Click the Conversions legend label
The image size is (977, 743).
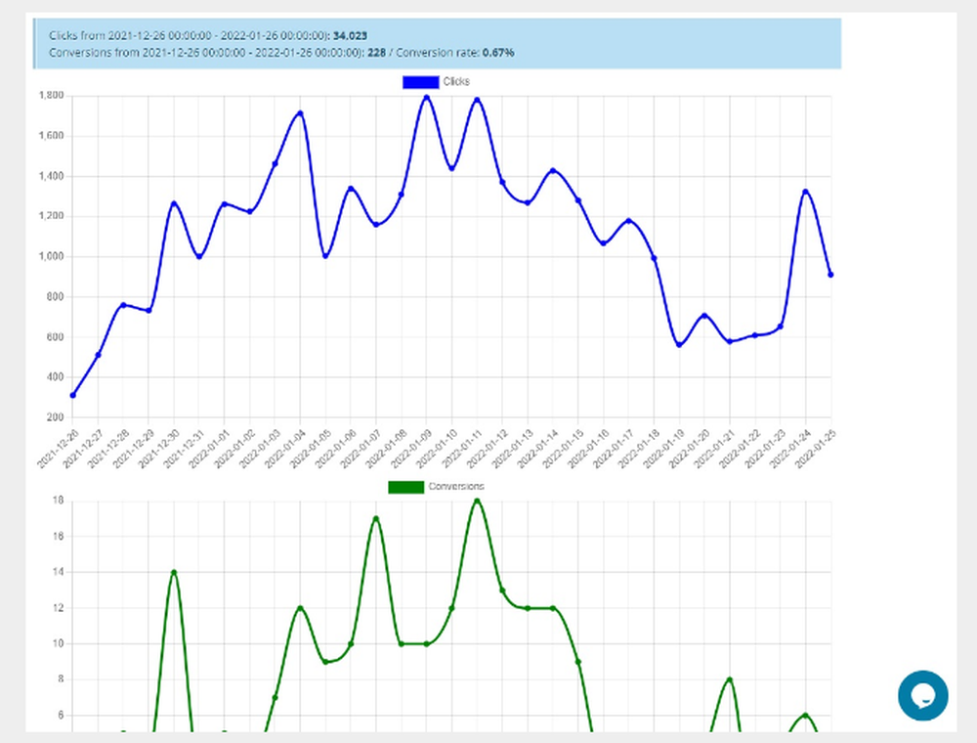click(456, 486)
